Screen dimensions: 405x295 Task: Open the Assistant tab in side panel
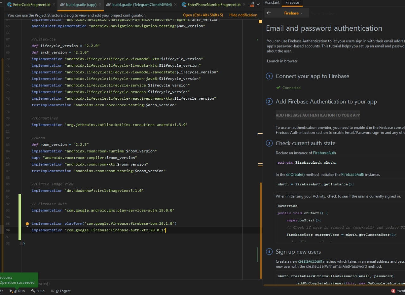272,3
